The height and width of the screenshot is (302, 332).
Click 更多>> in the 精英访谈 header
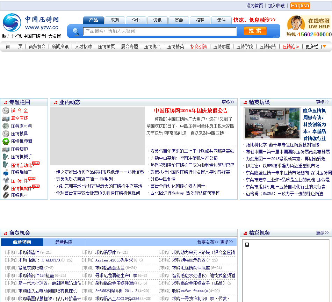(322, 102)
